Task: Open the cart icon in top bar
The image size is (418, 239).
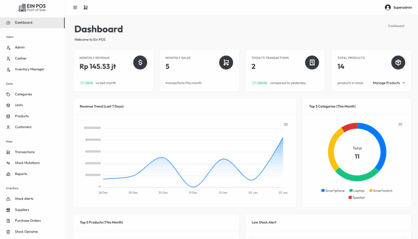Action: pyautogui.click(x=85, y=7)
